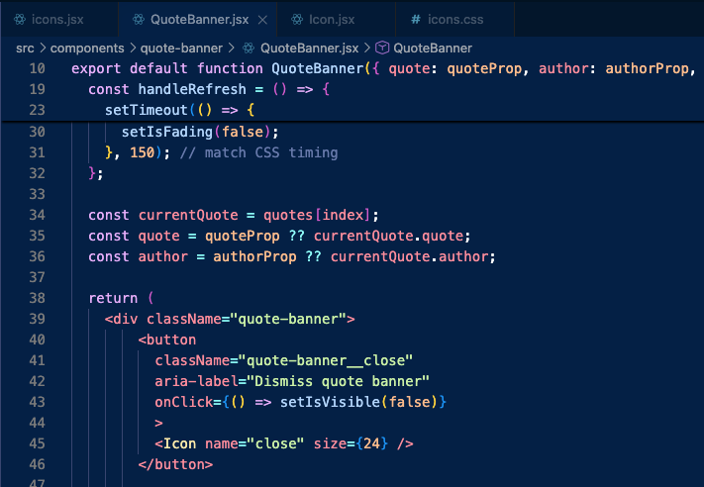The width and height of the screenshot is (704, 487).
Task: Click 'onClick' attribute on line 43
Action: (x=183, y=402)
